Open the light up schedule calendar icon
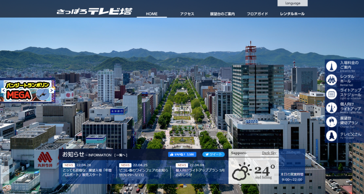364x194 pixels. click(x=331, y=94)
